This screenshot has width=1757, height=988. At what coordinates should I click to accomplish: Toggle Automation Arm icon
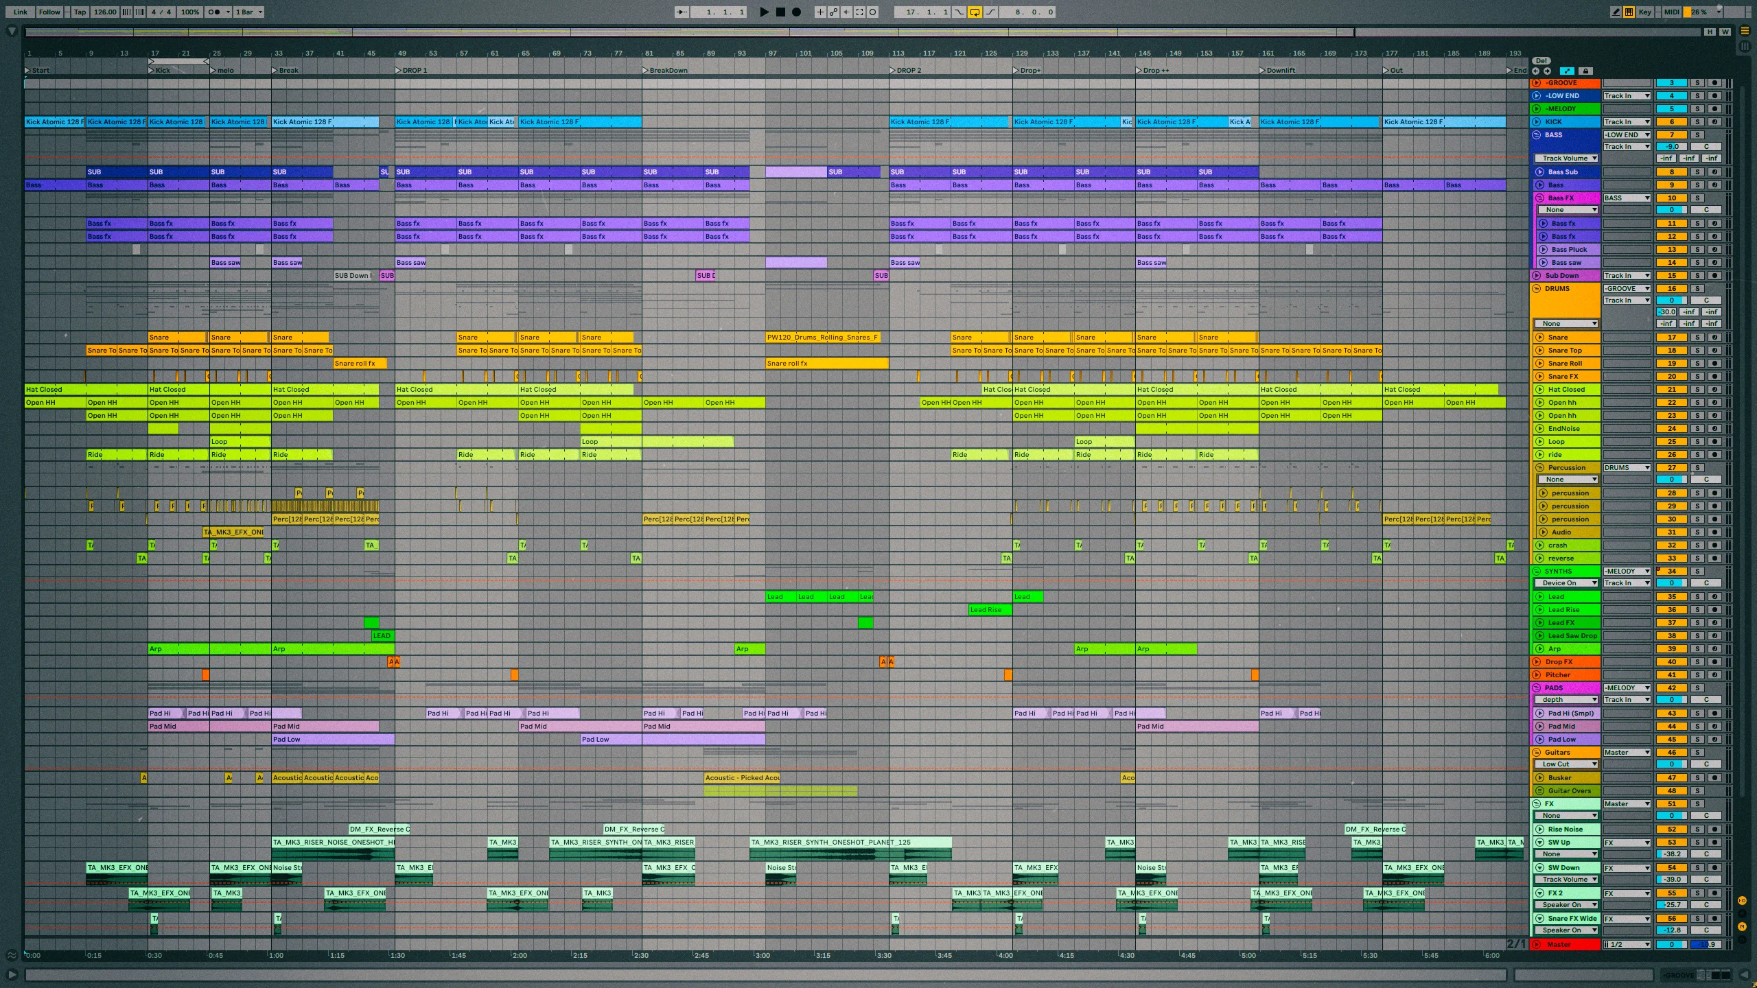[x=833, y=12]
